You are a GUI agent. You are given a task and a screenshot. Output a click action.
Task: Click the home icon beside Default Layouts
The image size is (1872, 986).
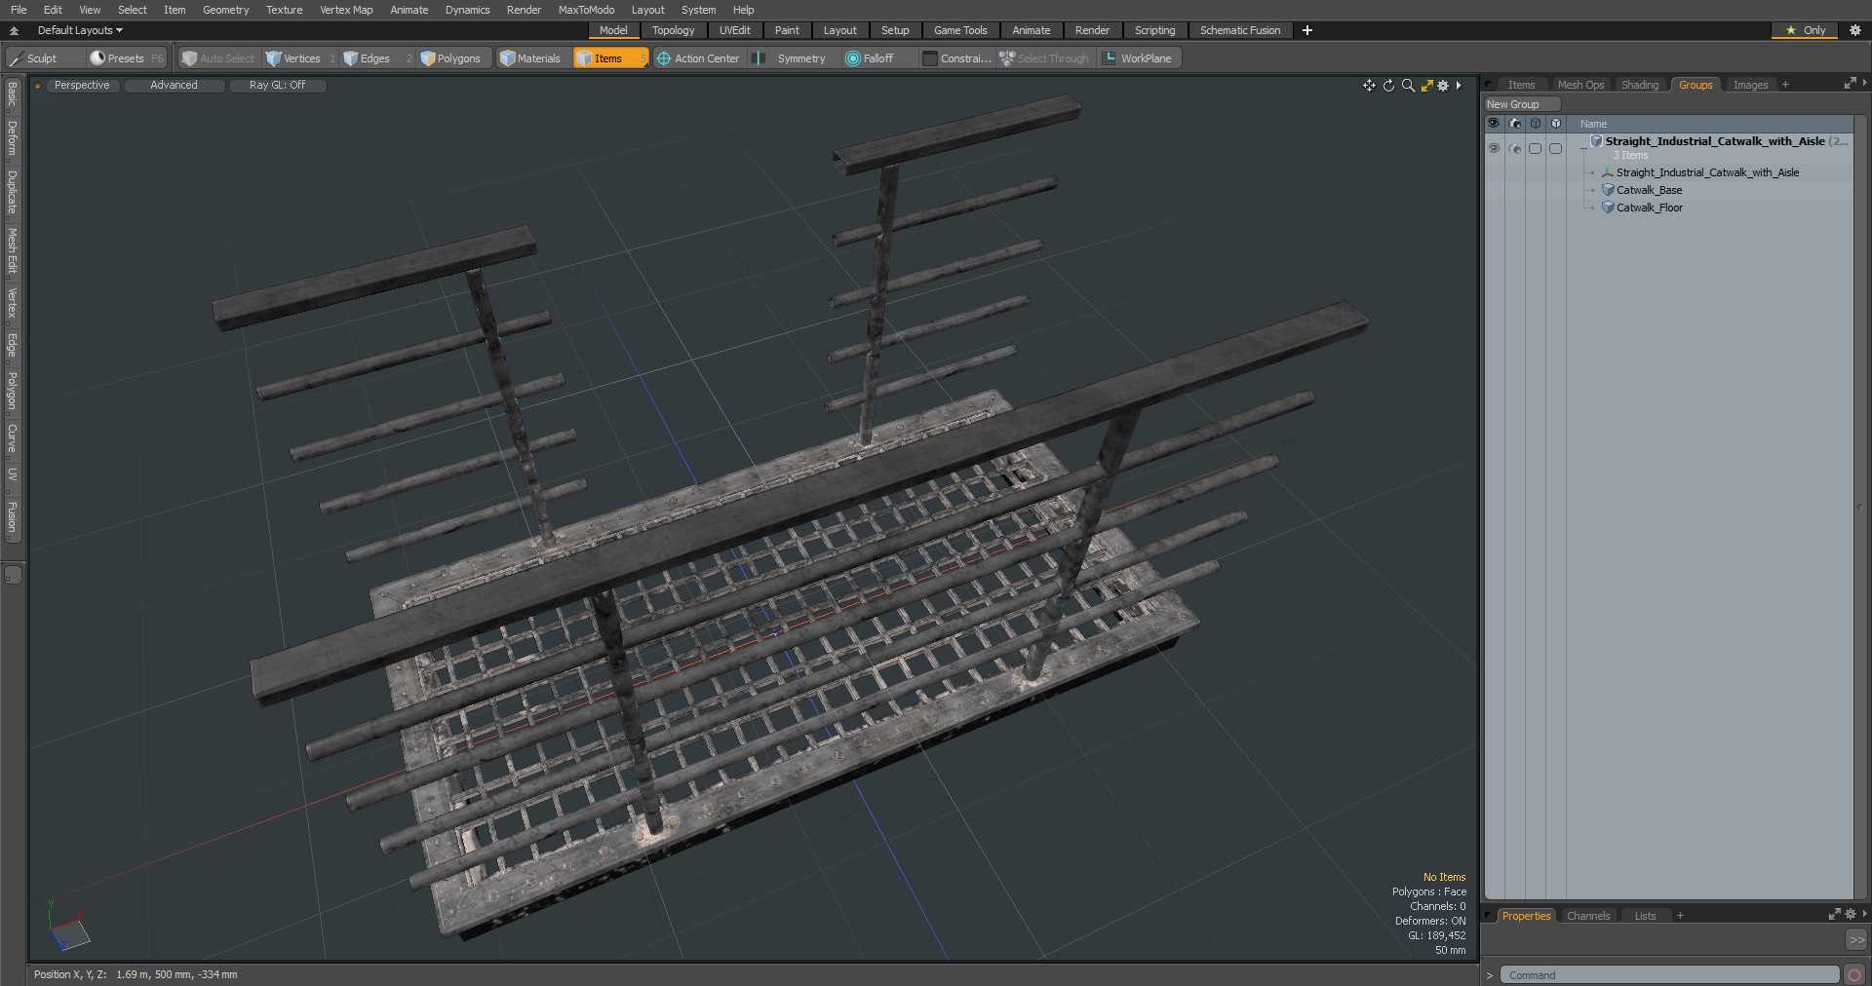pyautogui.click(x=14, y=30)
